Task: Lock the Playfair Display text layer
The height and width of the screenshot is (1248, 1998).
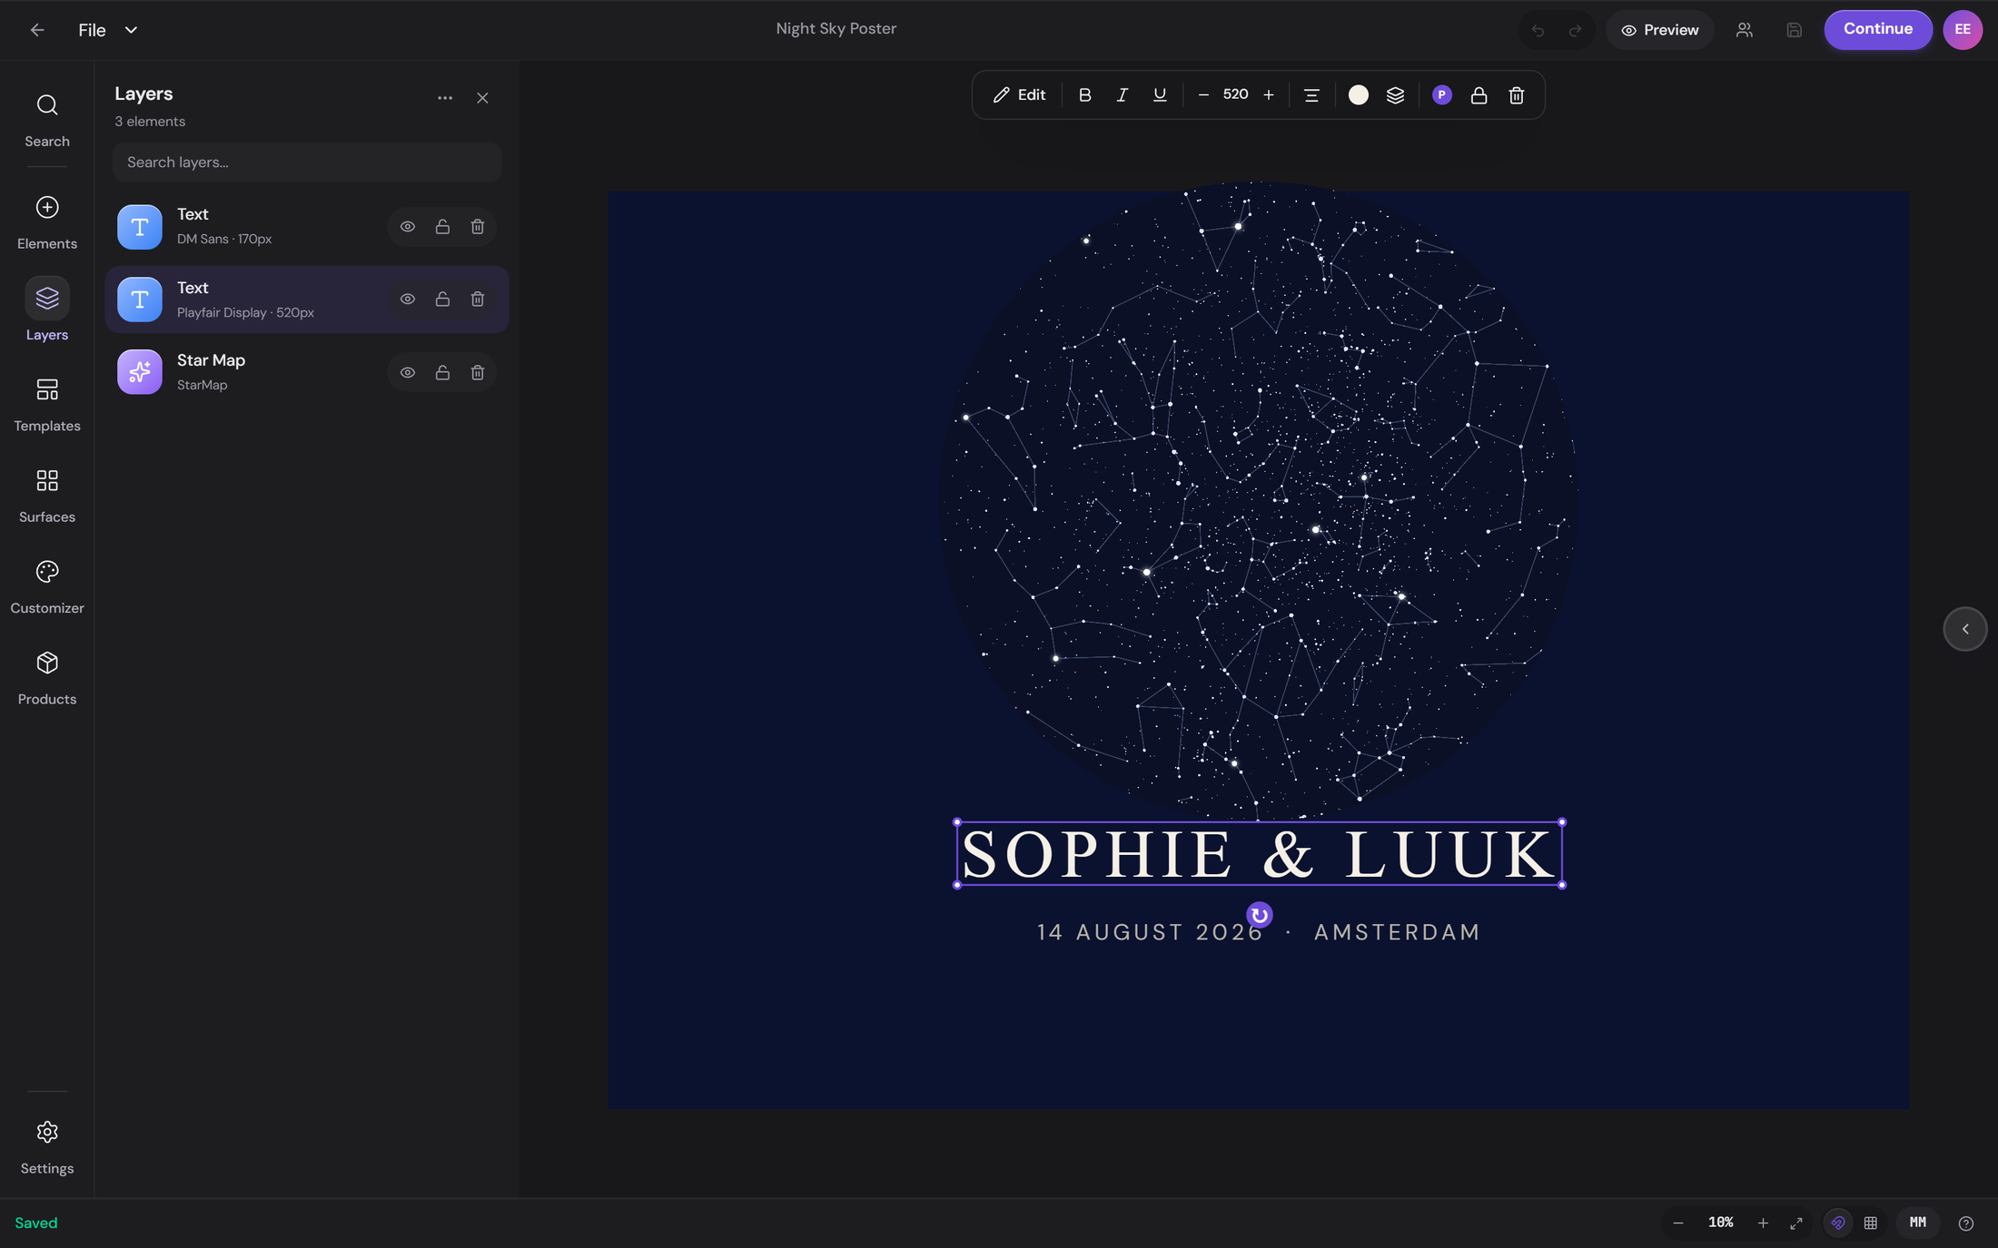Action: pyautogui.click(x=442, y=300)
